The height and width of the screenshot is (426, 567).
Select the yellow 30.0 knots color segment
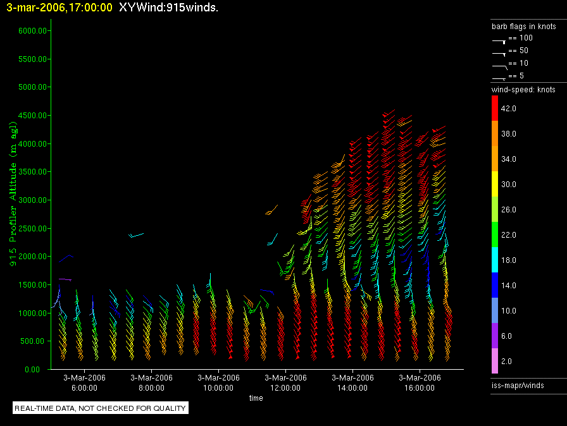point(495,184)
